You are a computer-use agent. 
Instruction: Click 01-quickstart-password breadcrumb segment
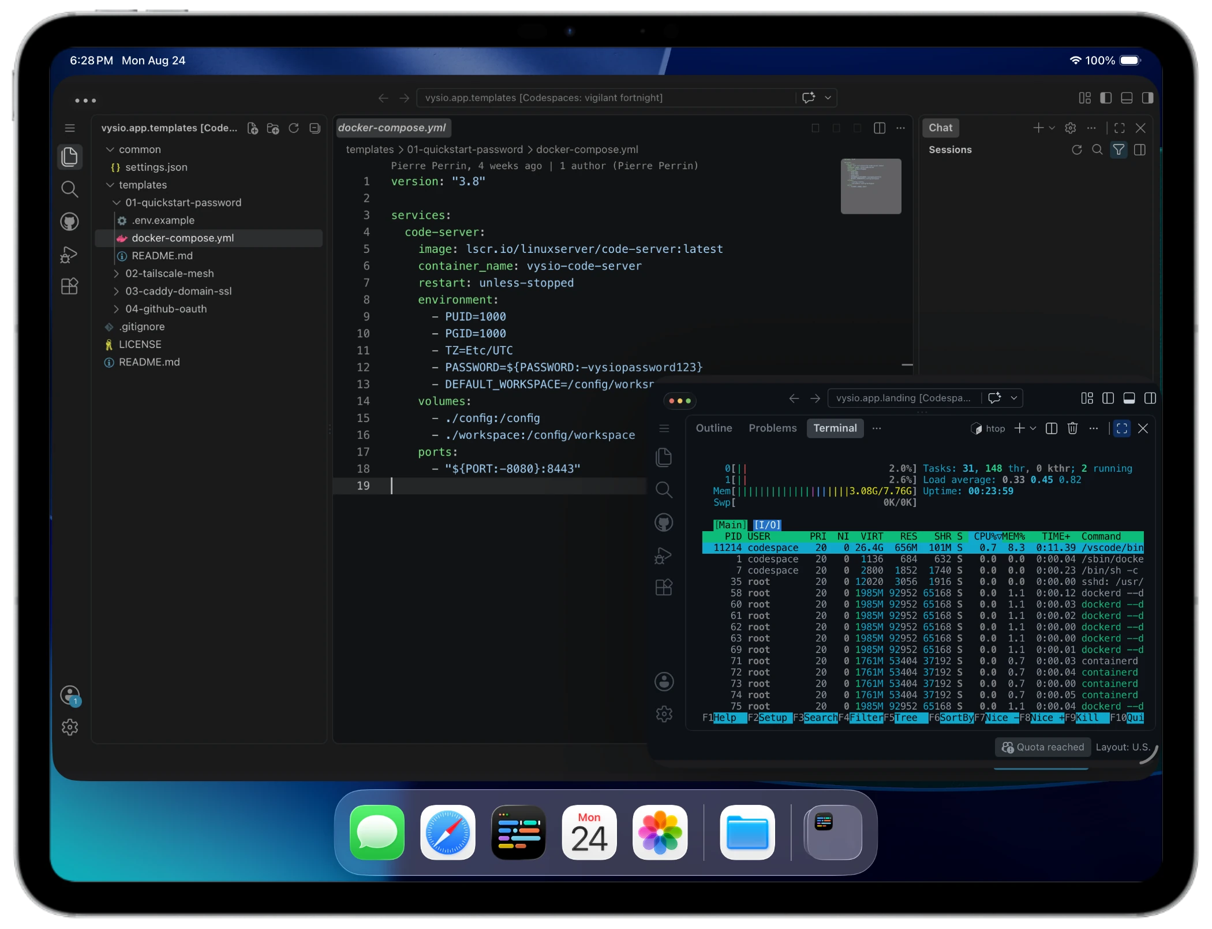point(465,150)
